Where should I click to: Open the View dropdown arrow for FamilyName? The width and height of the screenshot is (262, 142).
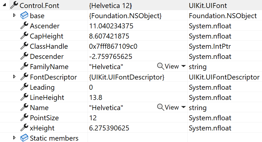(x=183, y=67)
